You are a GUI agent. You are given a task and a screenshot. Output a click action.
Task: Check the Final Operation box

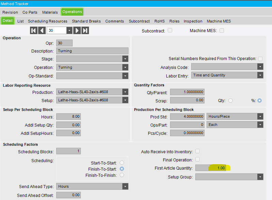(x=197, y=159)
